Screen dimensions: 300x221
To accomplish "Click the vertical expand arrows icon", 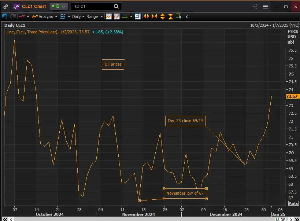I will [163, 16].
